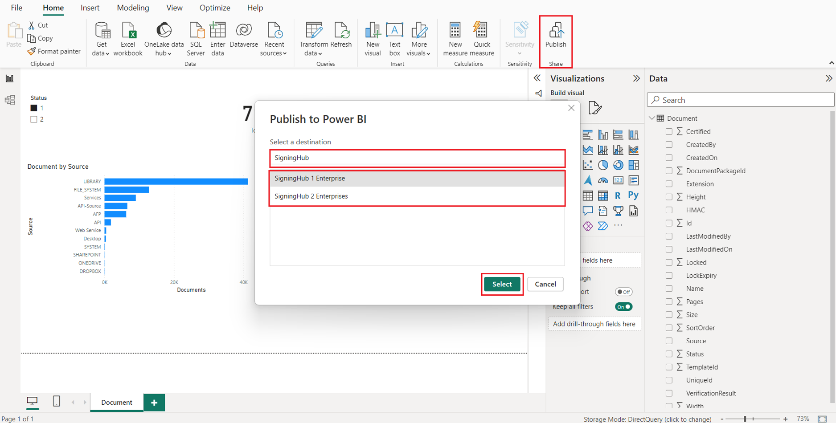Select the Document page tab
836x423 pixels.
click(x=116, y=402)
